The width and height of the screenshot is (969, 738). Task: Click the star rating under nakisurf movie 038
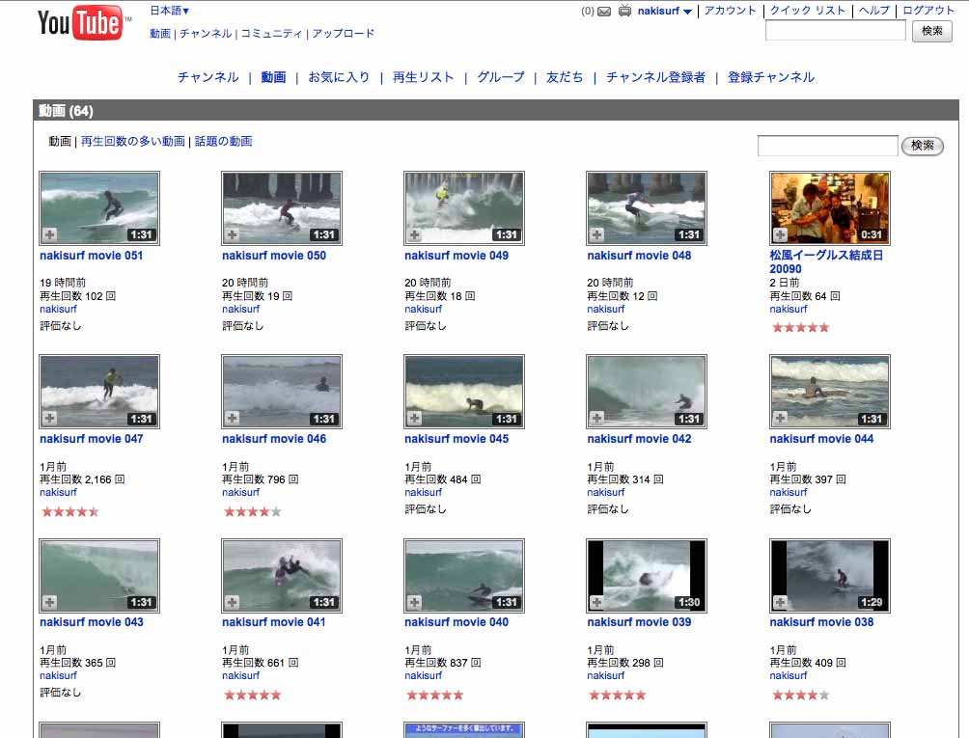[800, 695]
